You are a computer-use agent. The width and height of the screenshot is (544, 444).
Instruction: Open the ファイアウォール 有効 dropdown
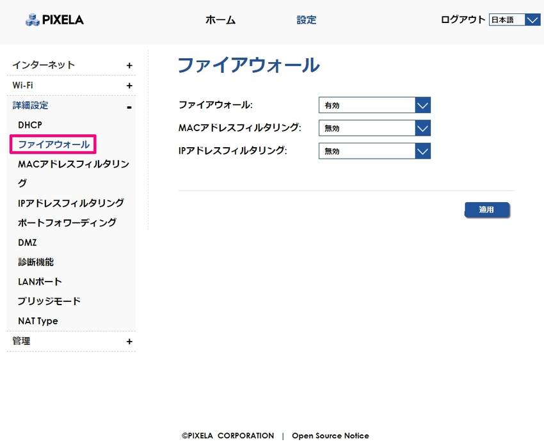click(374, 105)
